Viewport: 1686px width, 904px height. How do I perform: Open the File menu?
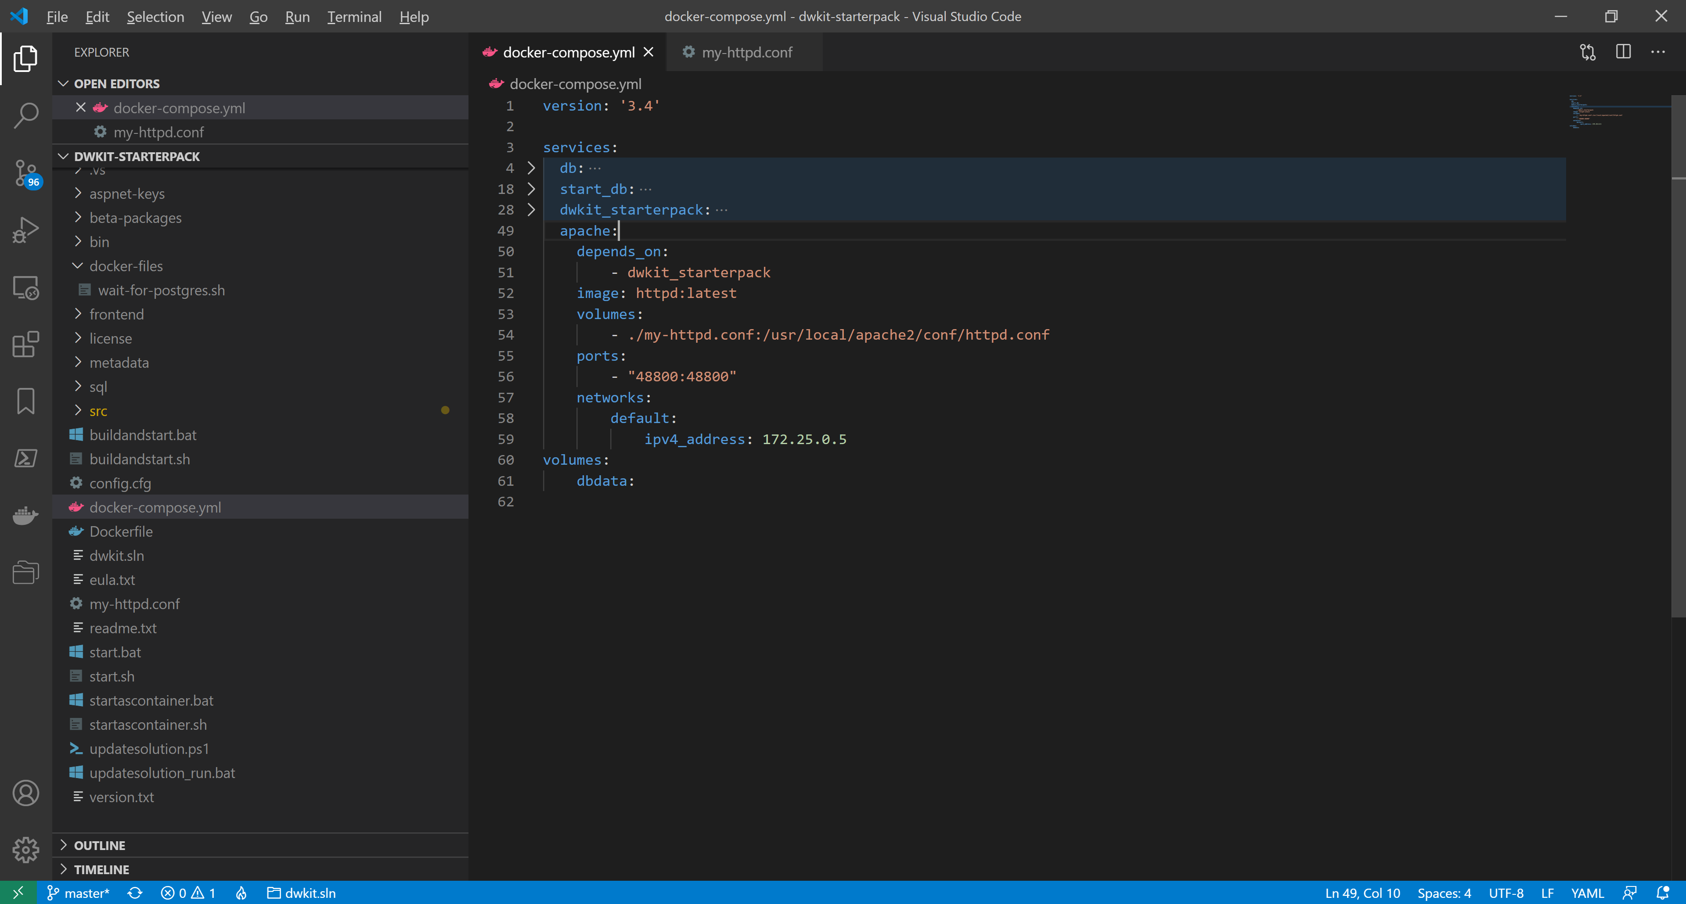(57, 16)
